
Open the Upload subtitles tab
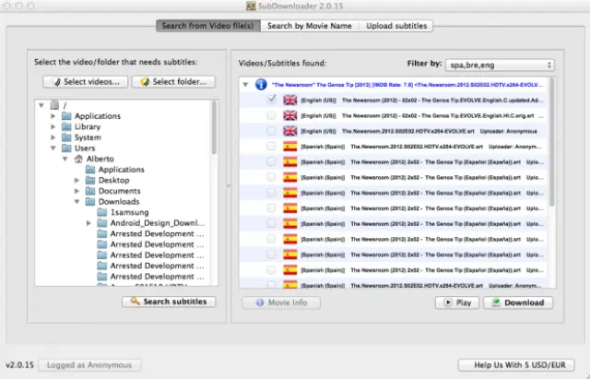(x=396, y=26)
